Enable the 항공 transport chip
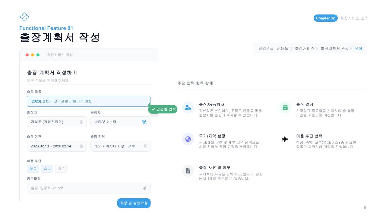 33,169
